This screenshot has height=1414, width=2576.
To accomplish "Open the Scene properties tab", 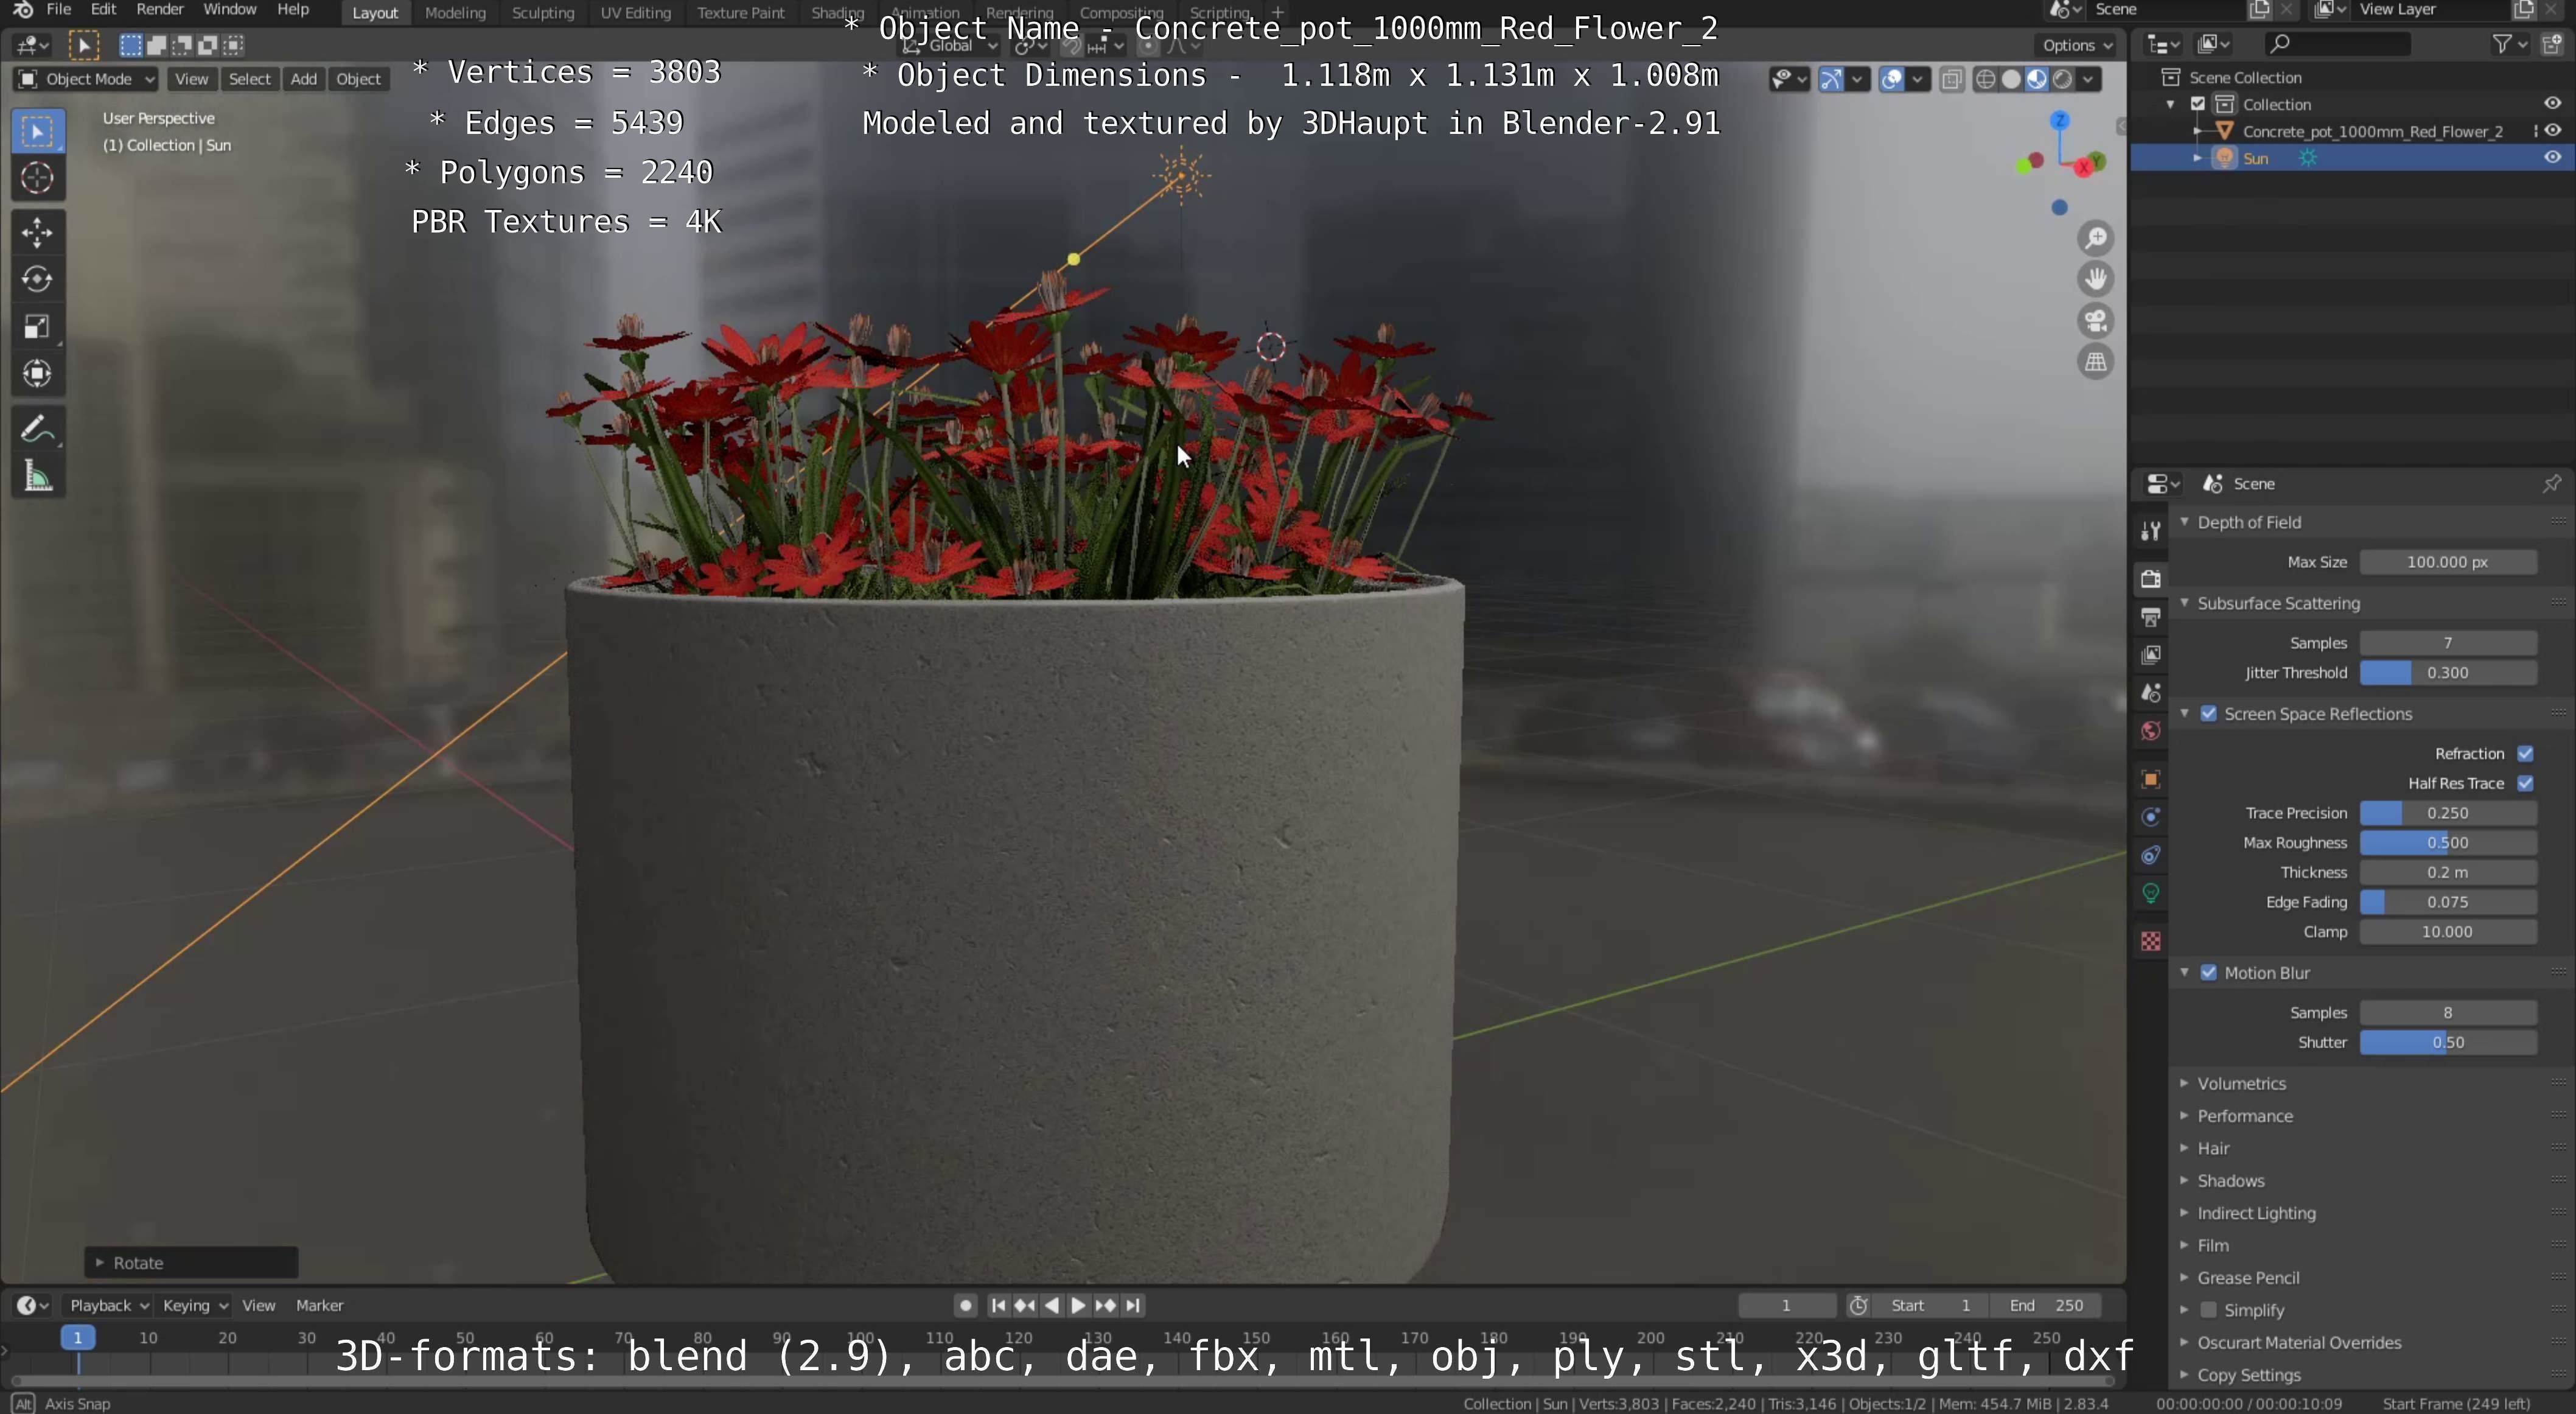I will tap(2150, 693).
